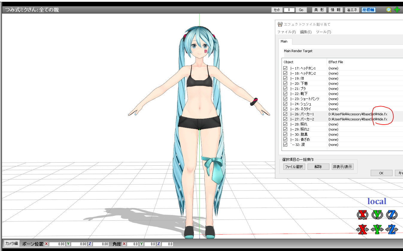Toggle the 省エネ button
The width and height of the screenshot is (403, 251).
(352, 10)
